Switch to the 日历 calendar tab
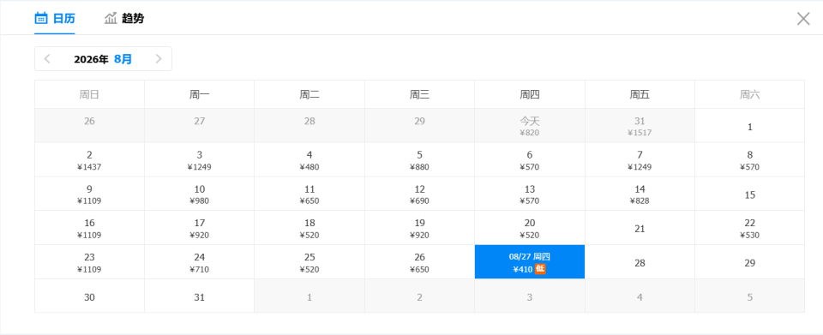823x335 pixels. pyautogui.click(x=55, y=19)
